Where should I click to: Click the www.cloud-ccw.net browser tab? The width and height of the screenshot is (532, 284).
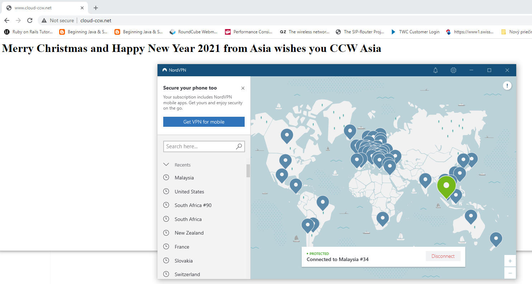coord(45,8)
